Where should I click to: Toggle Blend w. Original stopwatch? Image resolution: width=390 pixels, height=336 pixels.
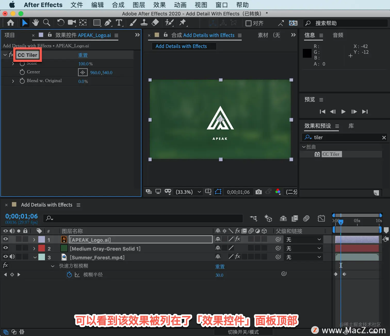pos(22,81)
